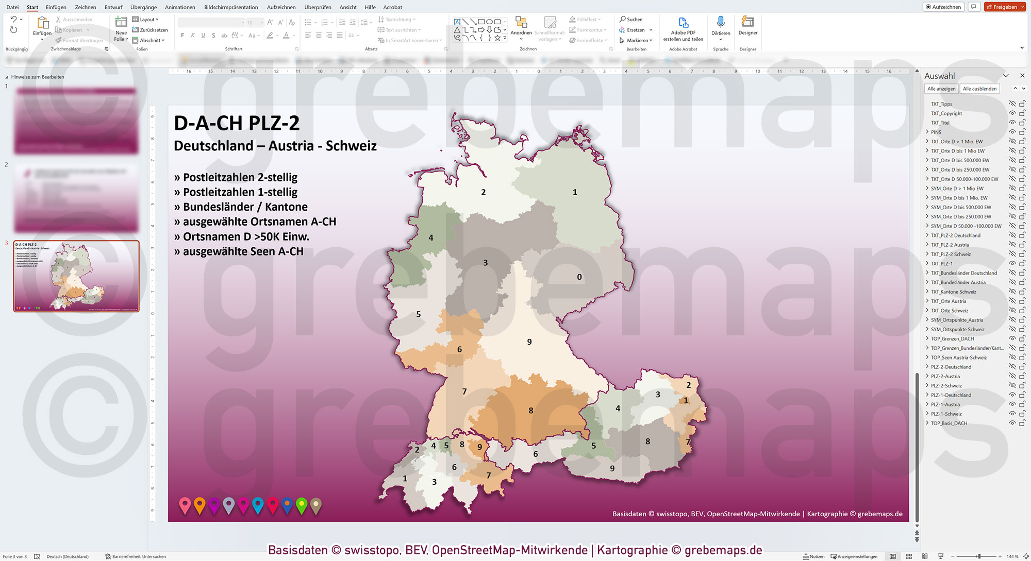
Task: Click the Alle ausblenden button
Action: (x=979, y=88)
